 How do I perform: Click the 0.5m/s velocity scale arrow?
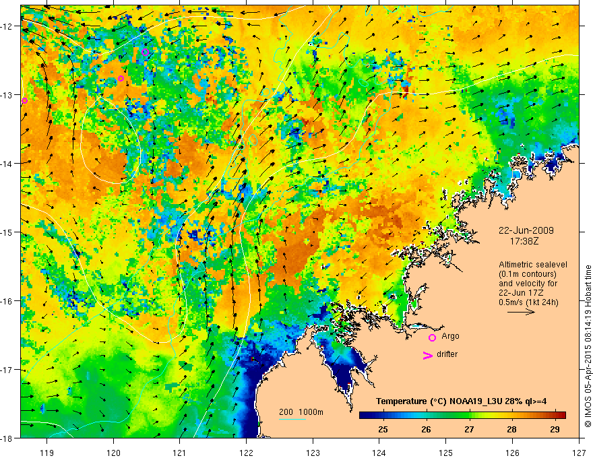pos(521,312)
